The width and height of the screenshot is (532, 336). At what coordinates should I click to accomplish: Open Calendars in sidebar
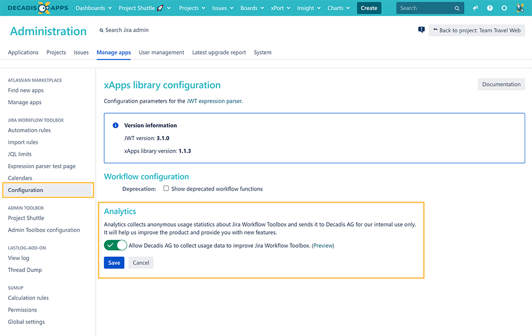pyautogui.click(x=20, y=178)
